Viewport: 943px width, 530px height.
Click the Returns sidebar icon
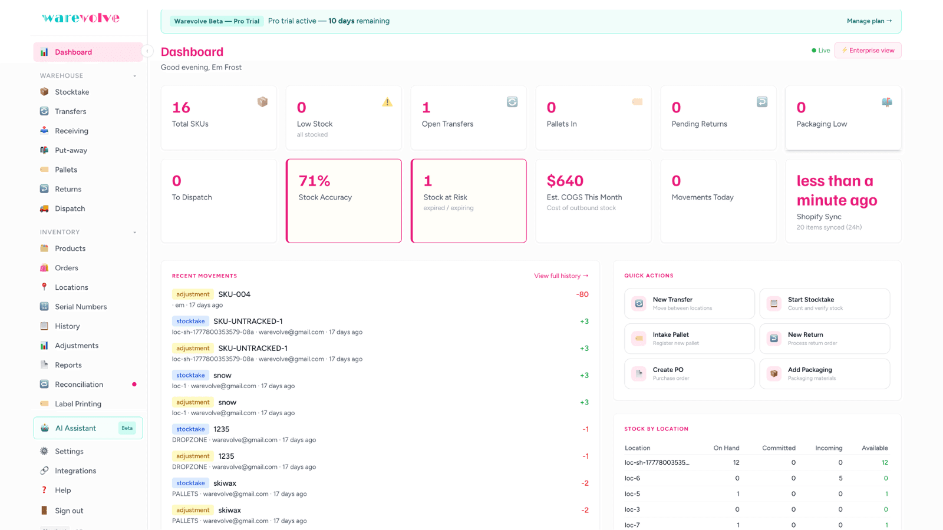tap(44, 189)
